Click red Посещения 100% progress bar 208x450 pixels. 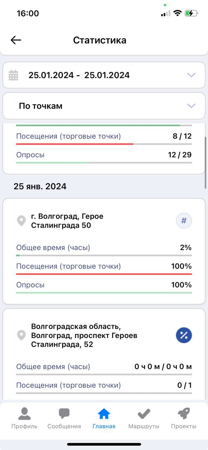pos(104,274)
